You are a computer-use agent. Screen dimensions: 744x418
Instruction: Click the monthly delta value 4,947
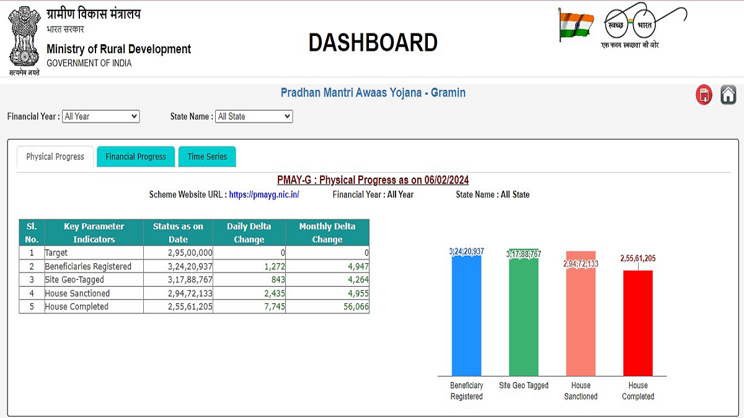[x=357, y=266]
